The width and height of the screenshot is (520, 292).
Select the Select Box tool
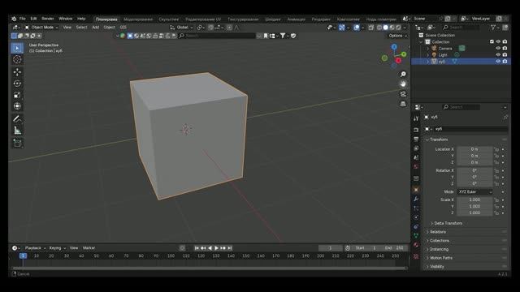click(x=17, y=48)
